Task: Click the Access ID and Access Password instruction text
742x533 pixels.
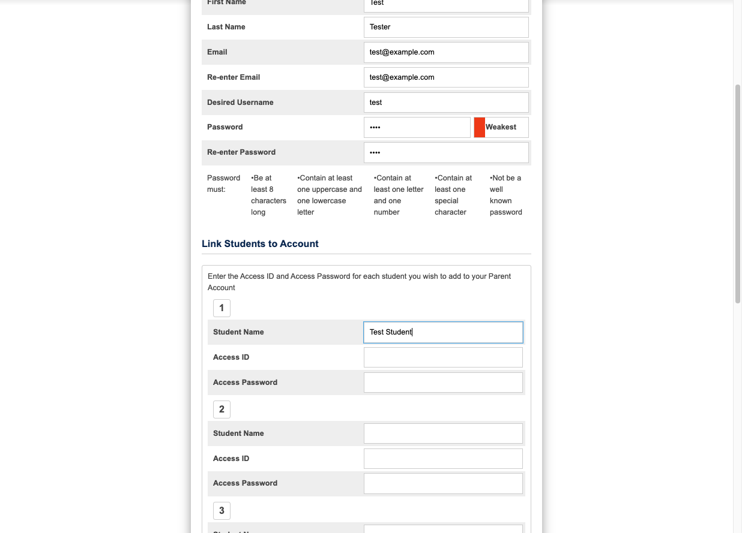Action: click(360, 282)
